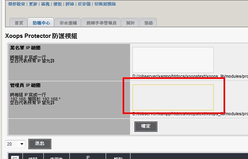248x159 pixels.
Task: Toggle the select-all checkbox in table header
Action: [15, 157]
